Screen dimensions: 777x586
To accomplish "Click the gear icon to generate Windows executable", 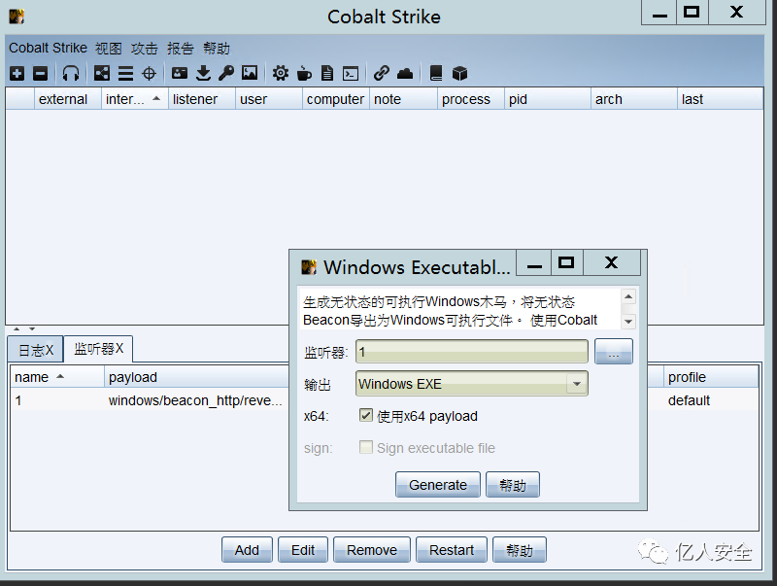I will click(280, 74).
